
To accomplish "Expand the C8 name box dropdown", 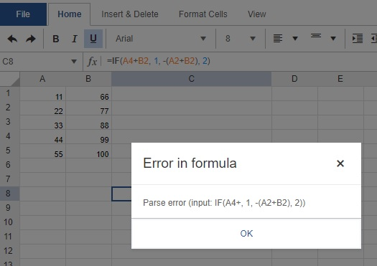I will point(74,62).
